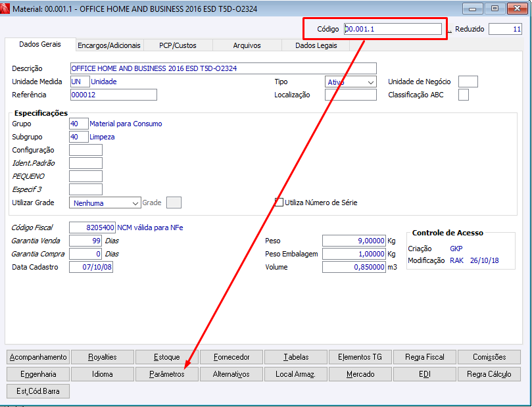
Task: Click the Regra Cálculo button
Action: point(489,374)
